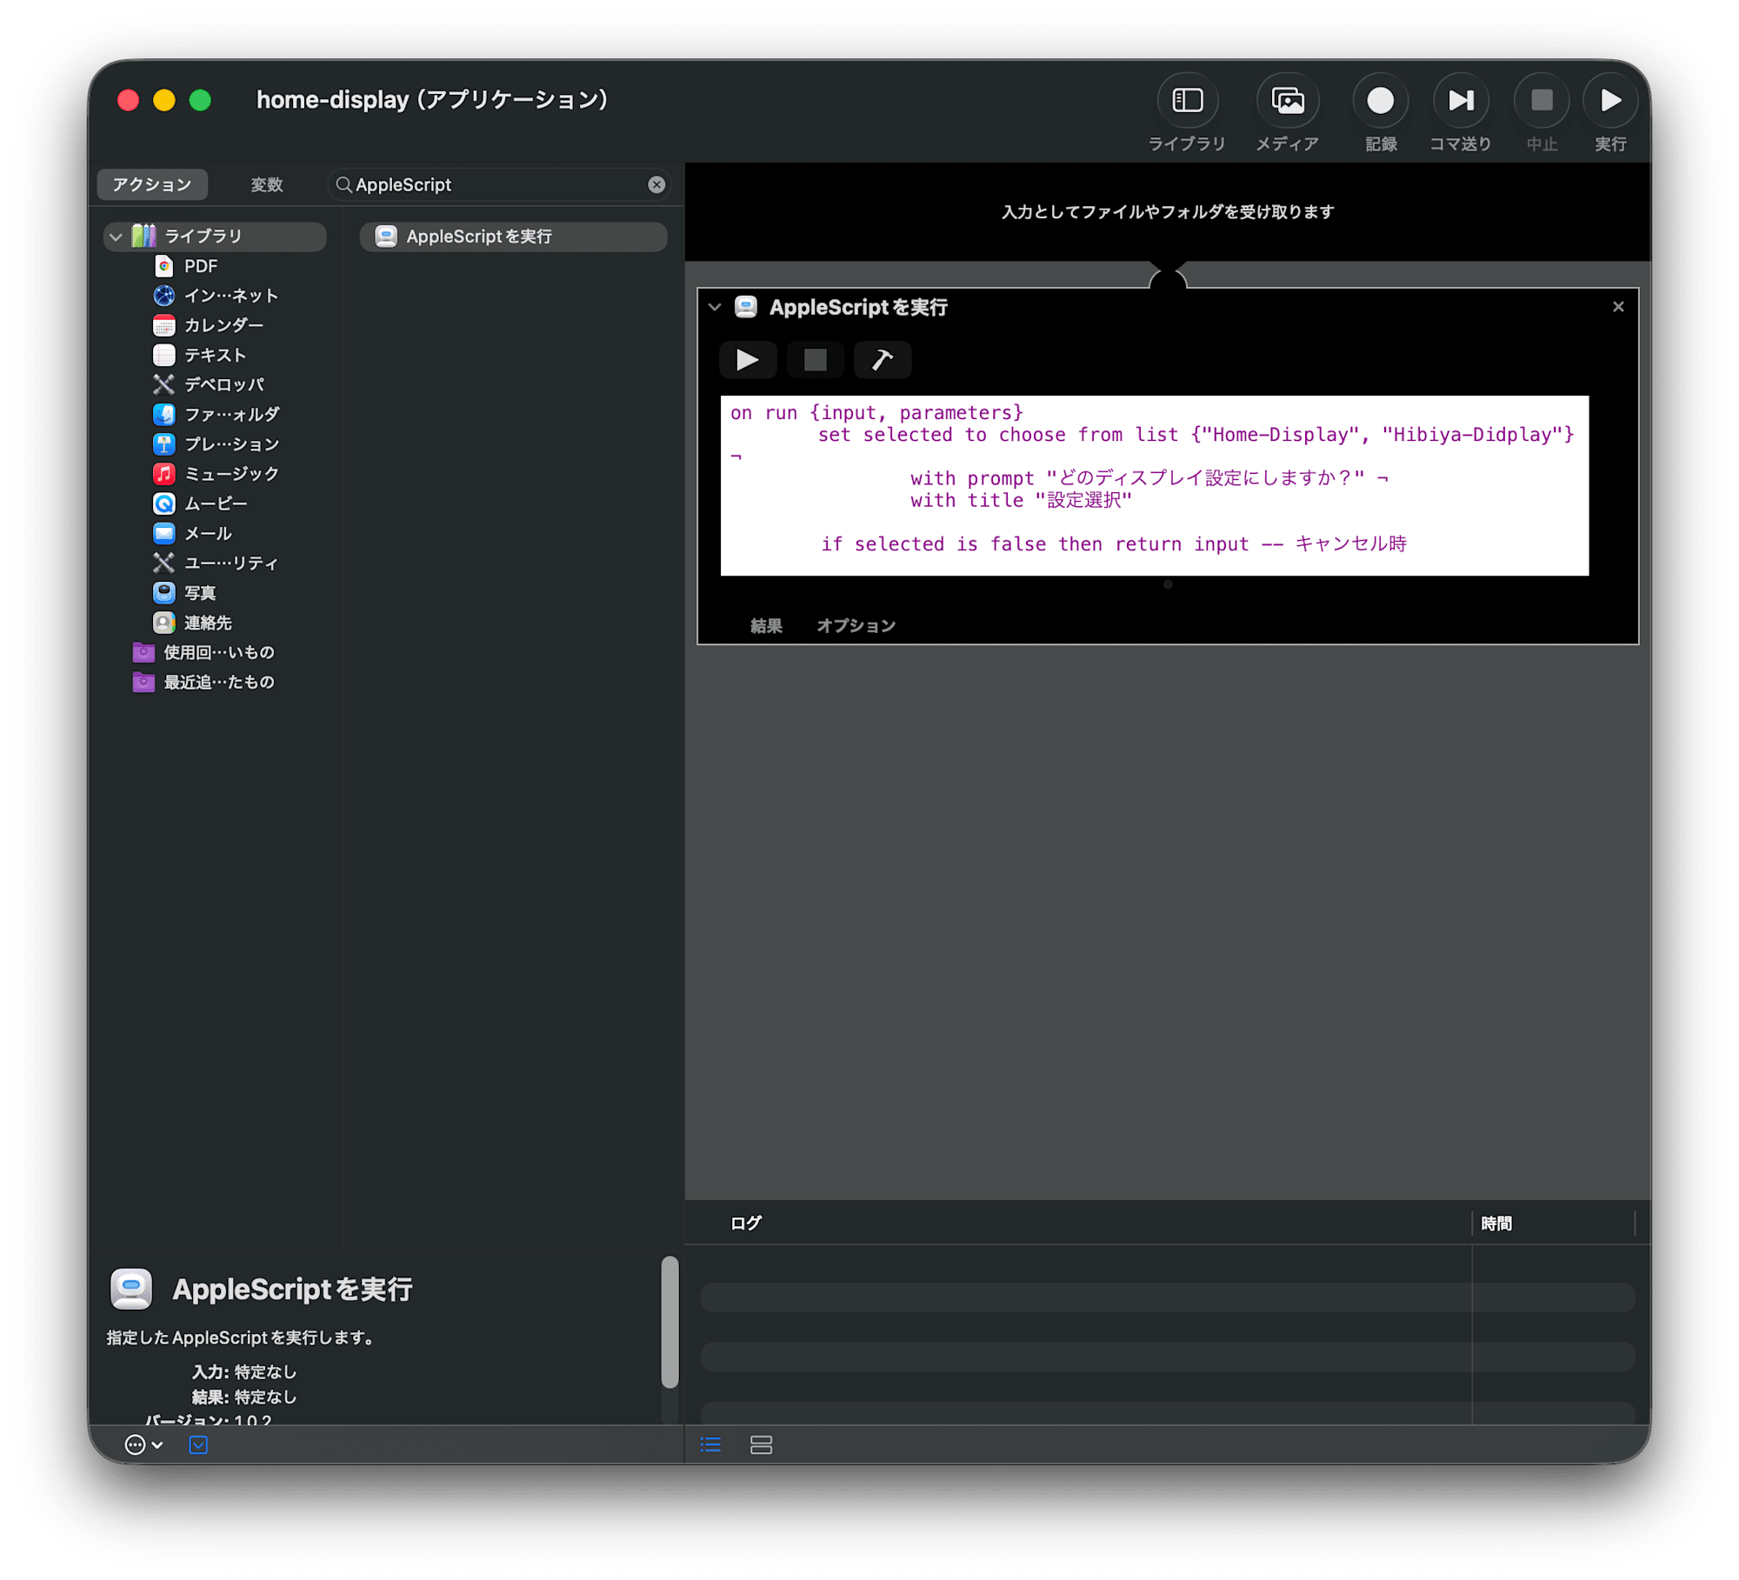
Task: Run script using the action's play button
Action: point(747,360)
